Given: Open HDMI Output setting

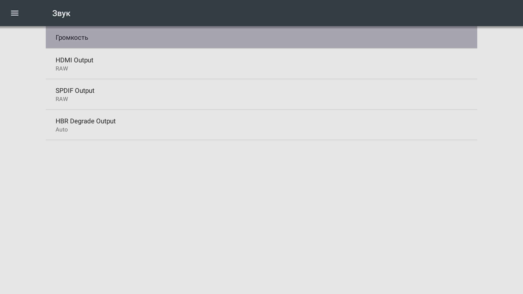Looking at the screenshot, I should click(x=261, y=64).
